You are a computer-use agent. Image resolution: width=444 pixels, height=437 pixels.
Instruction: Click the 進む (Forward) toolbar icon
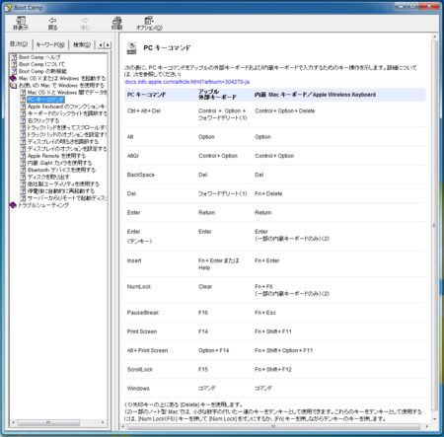point(85,24)
